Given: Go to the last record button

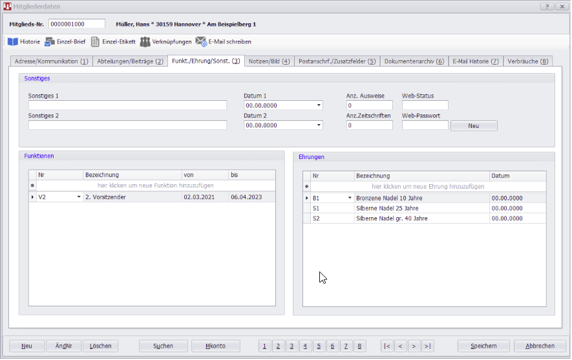Looking at the screenshot, I should click(x=427, y=346).
